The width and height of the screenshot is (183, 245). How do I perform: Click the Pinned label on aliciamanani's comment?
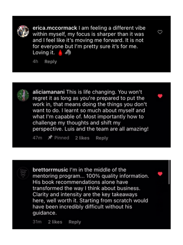pyautogui.click(x=62, y=138)
